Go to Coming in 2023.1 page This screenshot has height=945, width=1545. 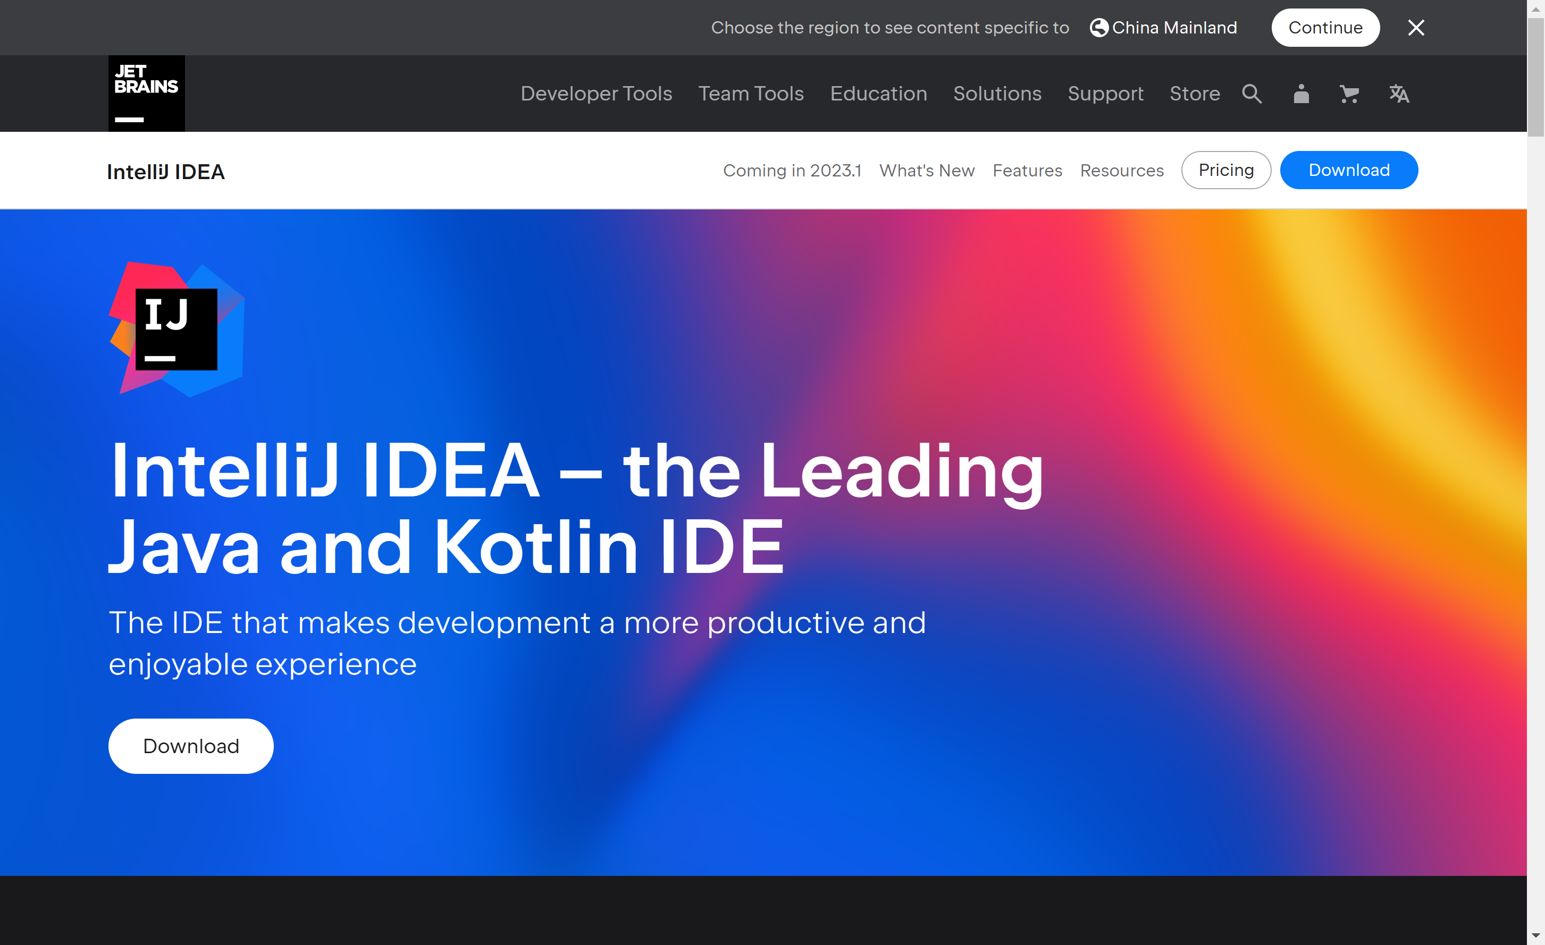click(792, 171)
